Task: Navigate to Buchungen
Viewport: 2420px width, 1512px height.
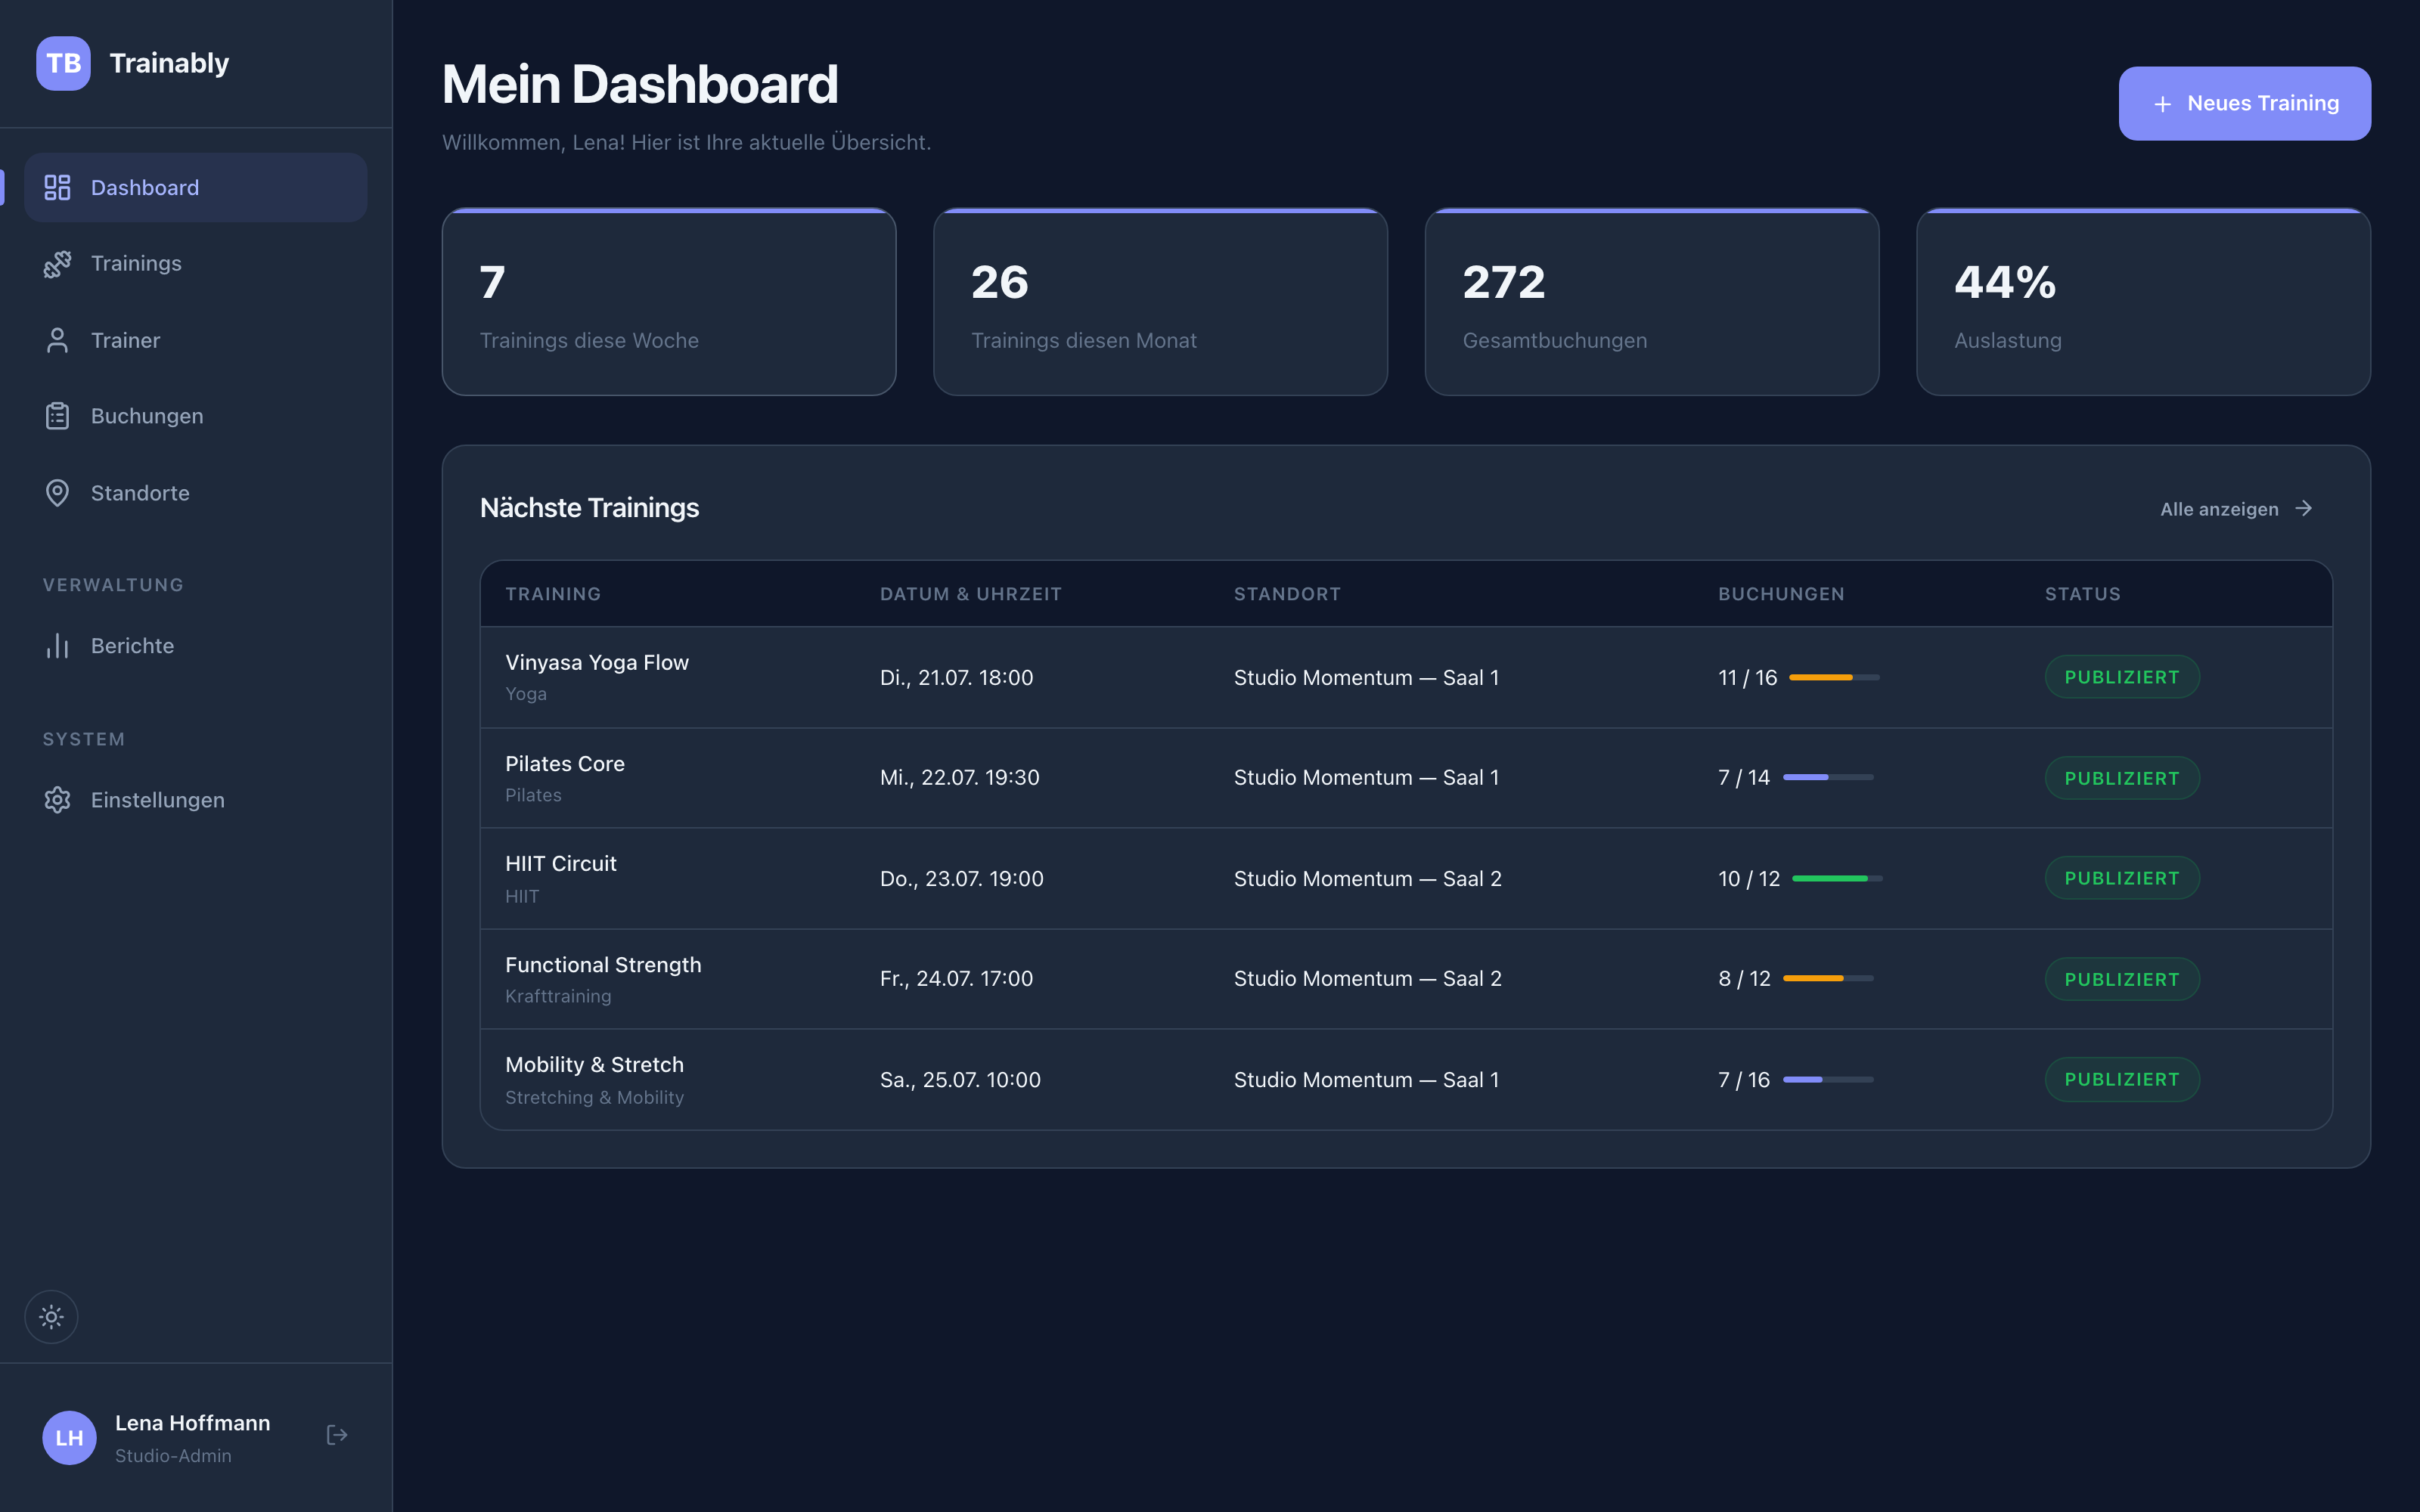Action: [196, 416]
